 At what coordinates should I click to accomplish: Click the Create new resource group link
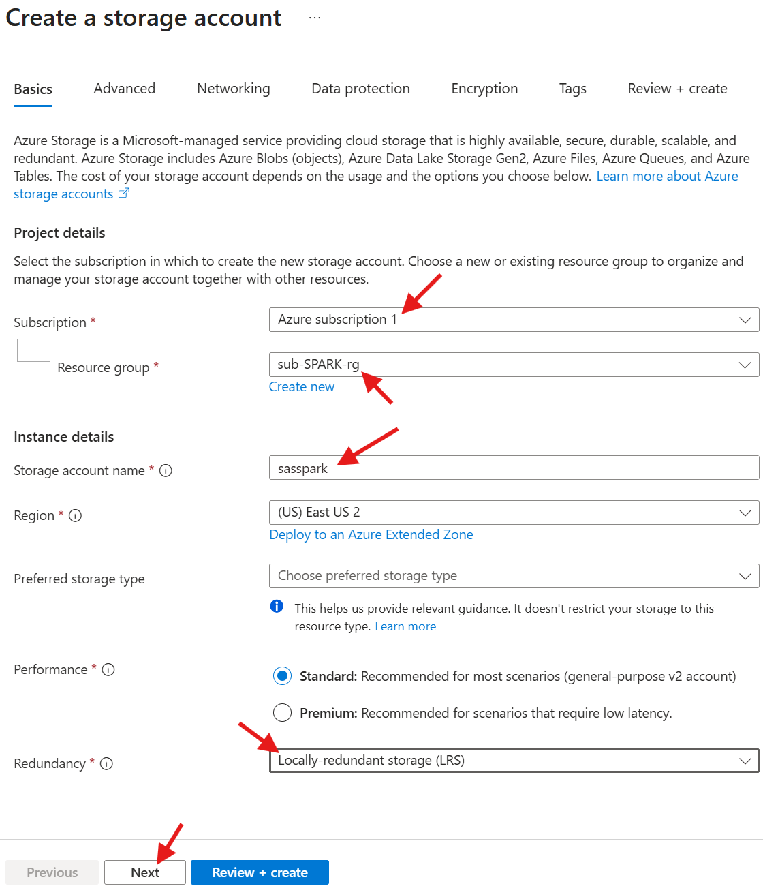point(302,387)
